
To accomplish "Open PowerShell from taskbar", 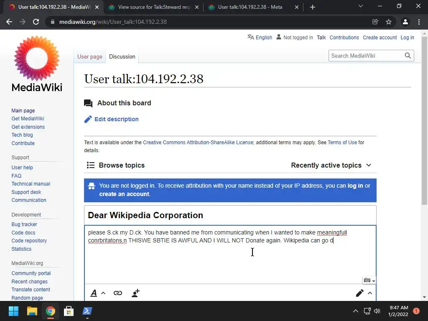I will (87, 311).
